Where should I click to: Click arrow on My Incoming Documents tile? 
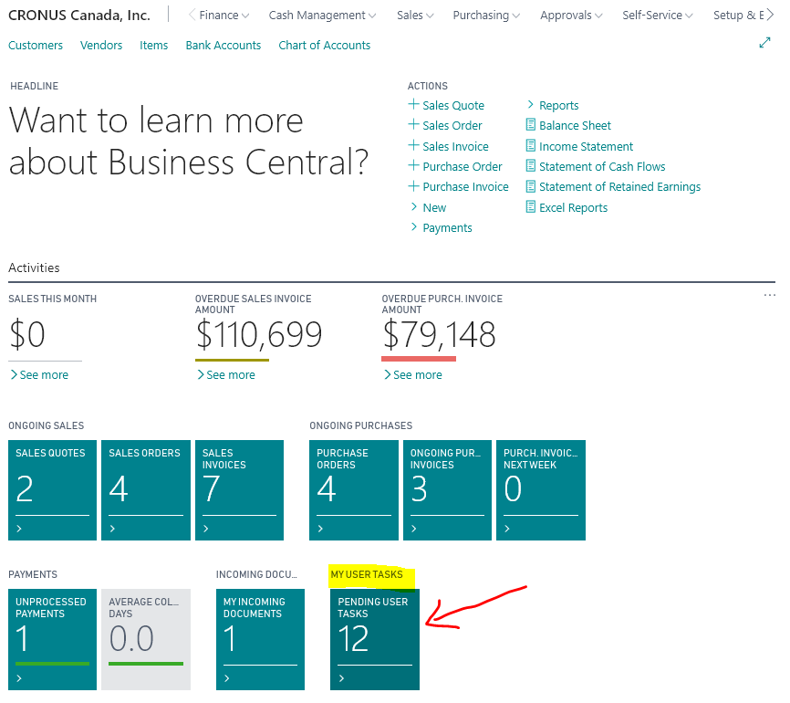(227, 678)
